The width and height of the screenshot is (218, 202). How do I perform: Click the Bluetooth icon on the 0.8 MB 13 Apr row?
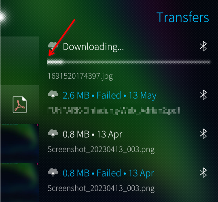point(203,134)
